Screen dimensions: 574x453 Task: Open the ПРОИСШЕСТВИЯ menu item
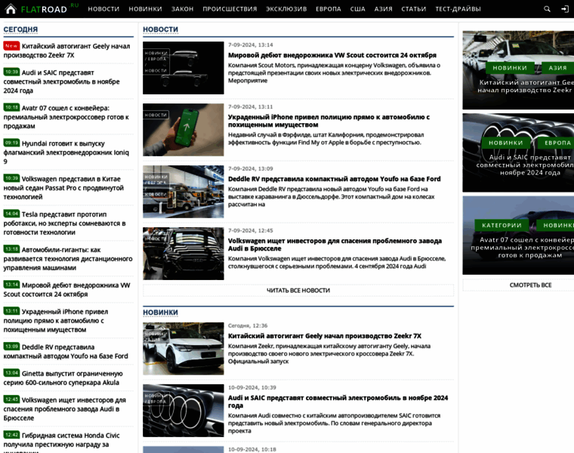[x=230, y=9]
